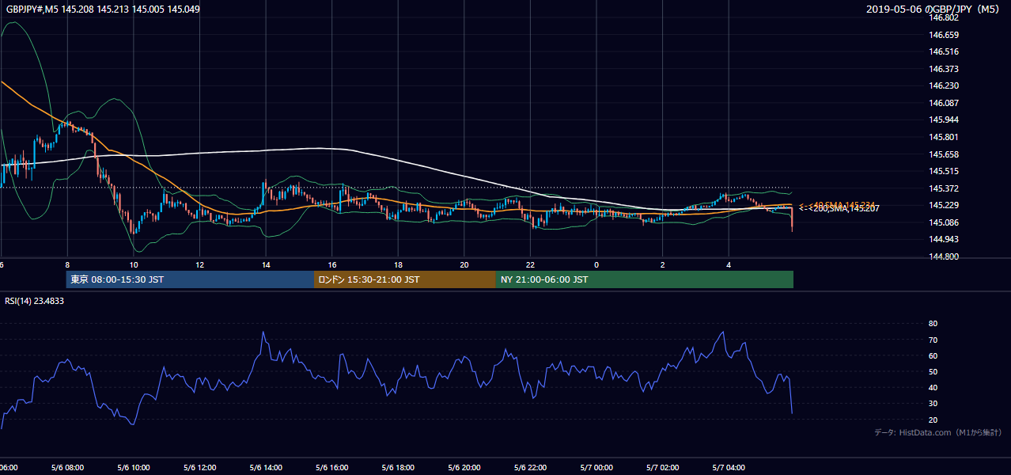Click the 5/6 22:00 time label
This screenshot has width=1011, height=475.
point(531,467)
